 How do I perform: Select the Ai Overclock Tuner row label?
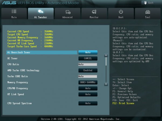(x=19, y=52)
